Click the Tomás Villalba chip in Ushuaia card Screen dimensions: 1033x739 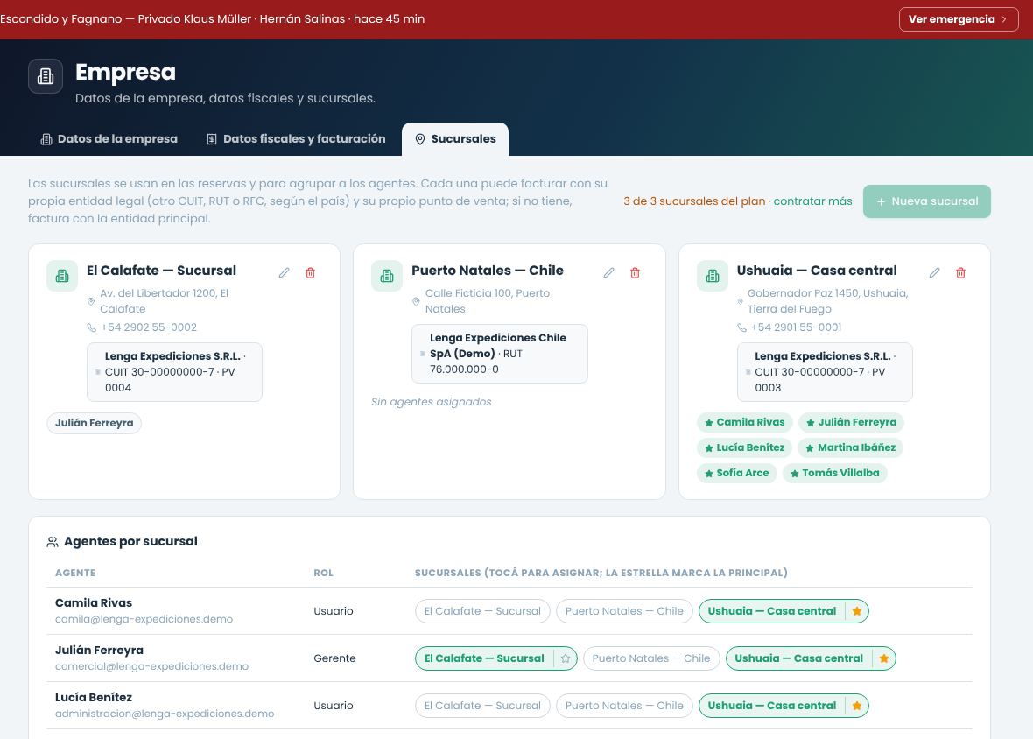[834, 473]
